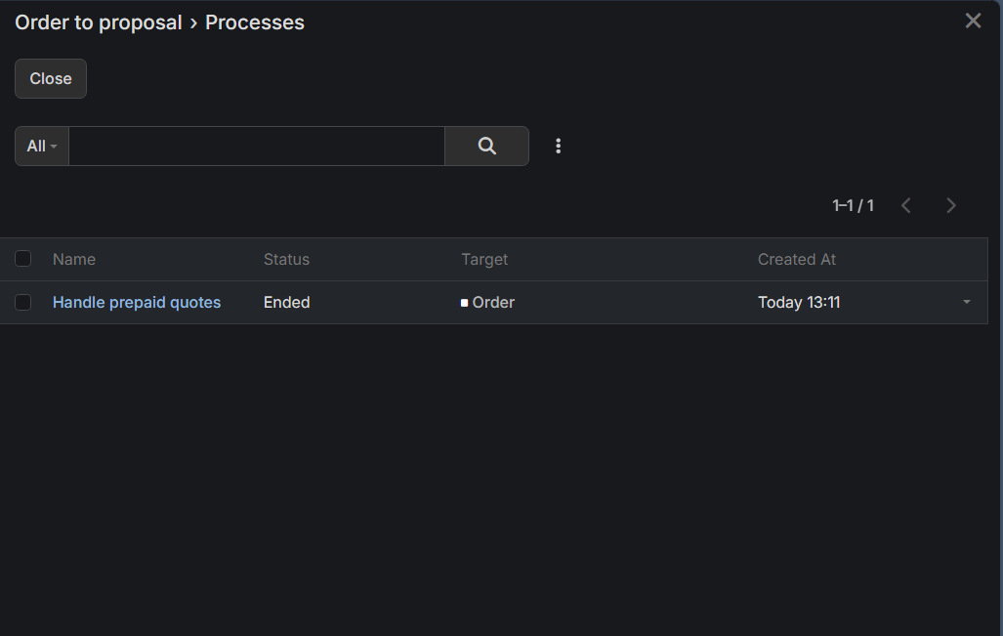Expand the All filter dropdown

pyautogui.click(x=42, y=146)
